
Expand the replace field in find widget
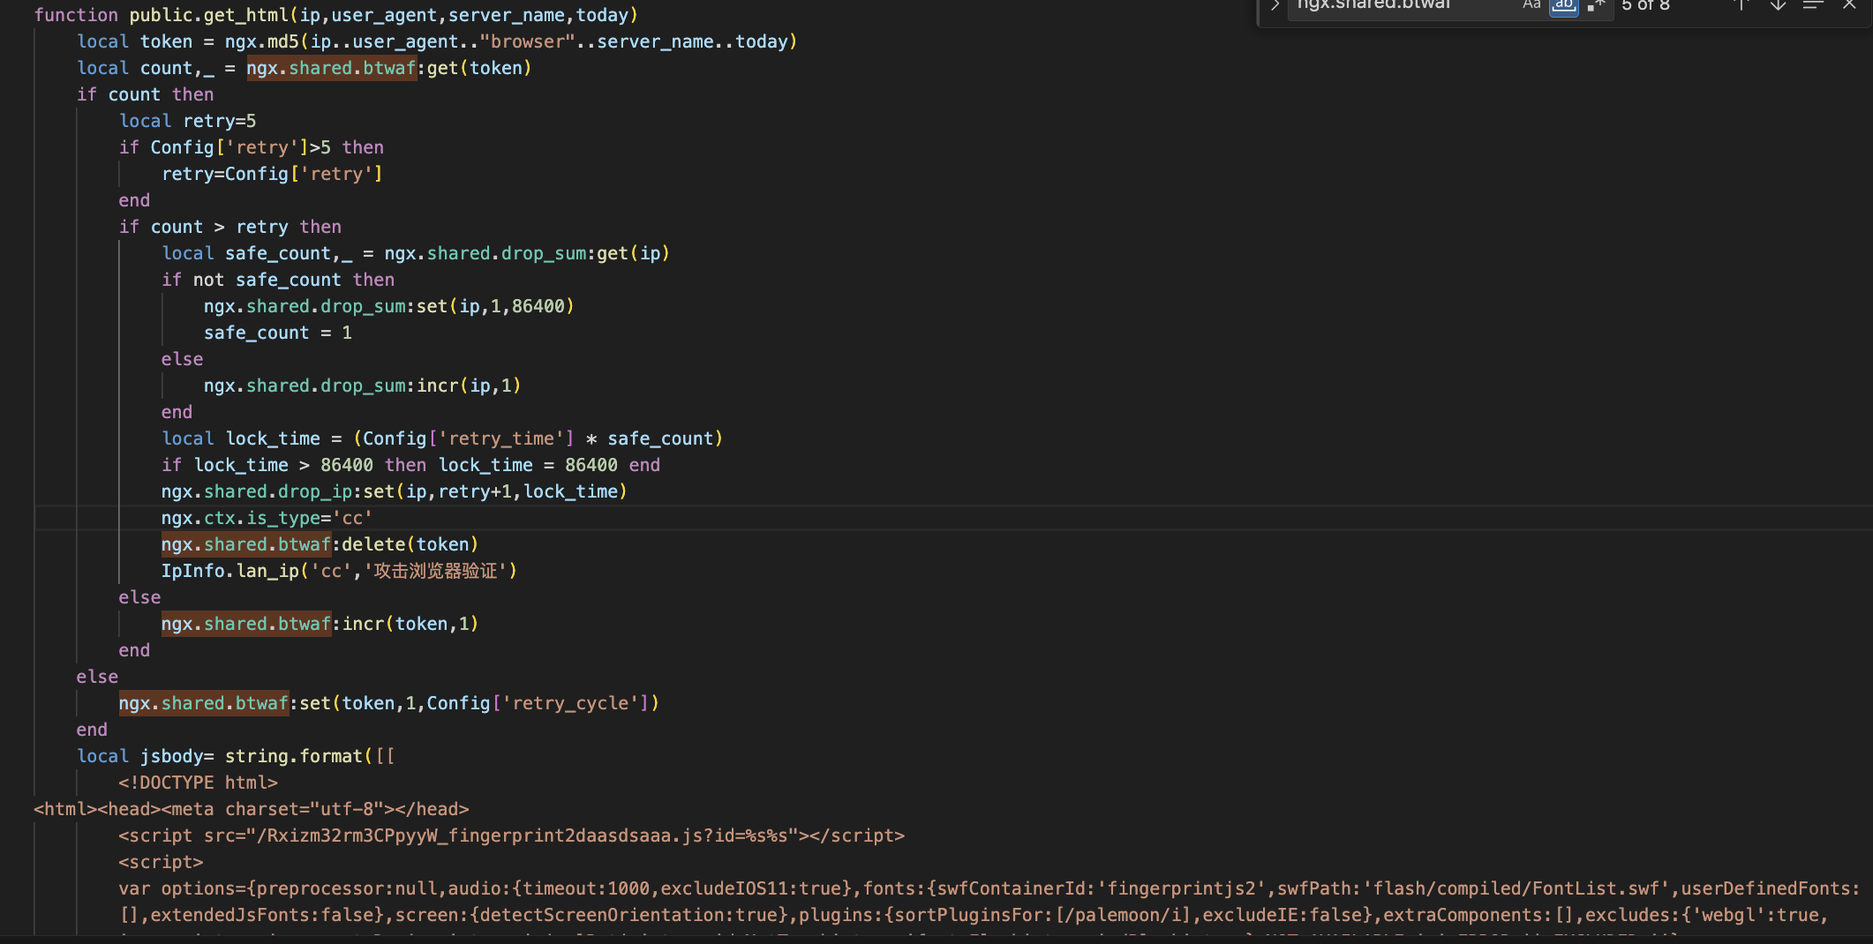(1275, 5)
